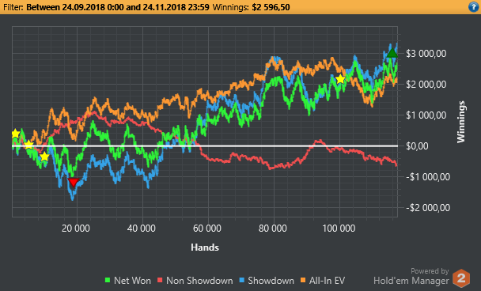
Task: Click the Hands axis title
Action: point(205,248)
